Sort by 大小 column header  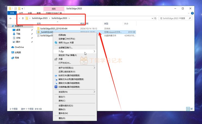point(126,24)
